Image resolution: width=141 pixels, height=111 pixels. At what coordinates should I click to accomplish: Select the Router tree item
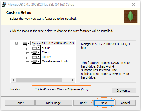[x=47, y=57]
